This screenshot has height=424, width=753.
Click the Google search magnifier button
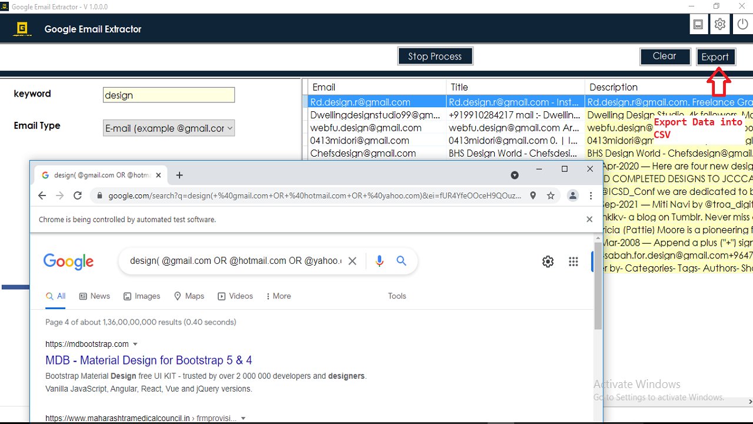pyautogui.click(x=402, y=261)
